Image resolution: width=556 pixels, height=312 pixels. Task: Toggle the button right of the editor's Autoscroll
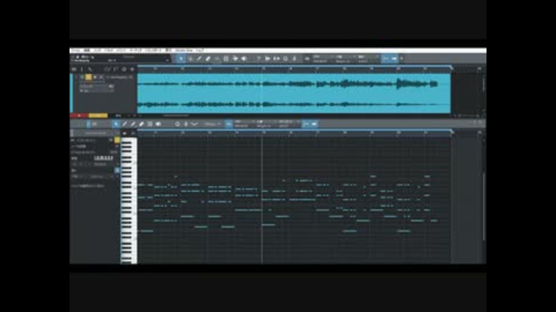coord(314,124)
